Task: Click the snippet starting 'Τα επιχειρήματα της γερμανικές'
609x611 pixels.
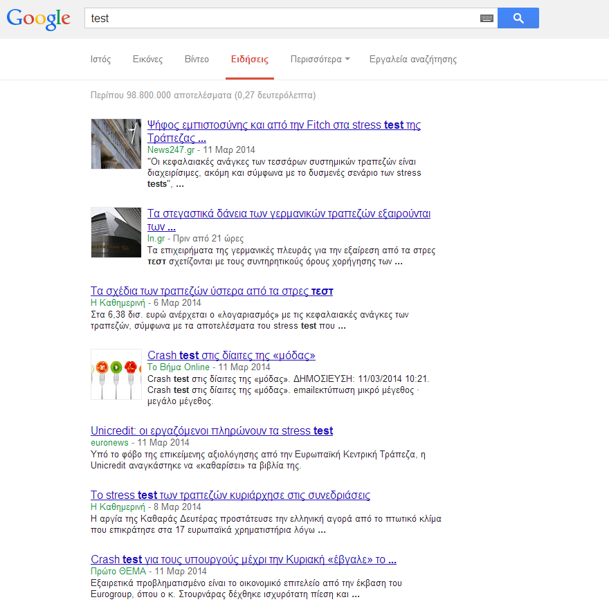Action: click(291, 255)
